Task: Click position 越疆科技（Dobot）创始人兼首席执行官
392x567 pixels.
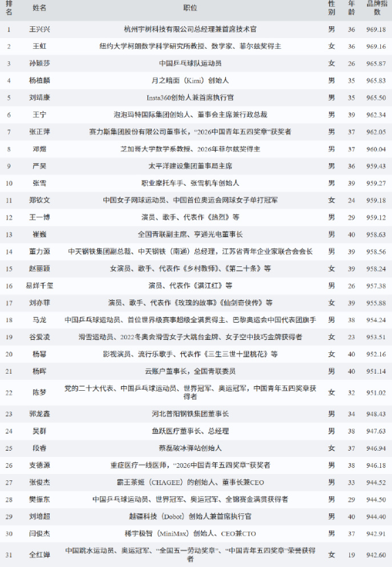Action: pyautogui.click(x=190, y=517)
